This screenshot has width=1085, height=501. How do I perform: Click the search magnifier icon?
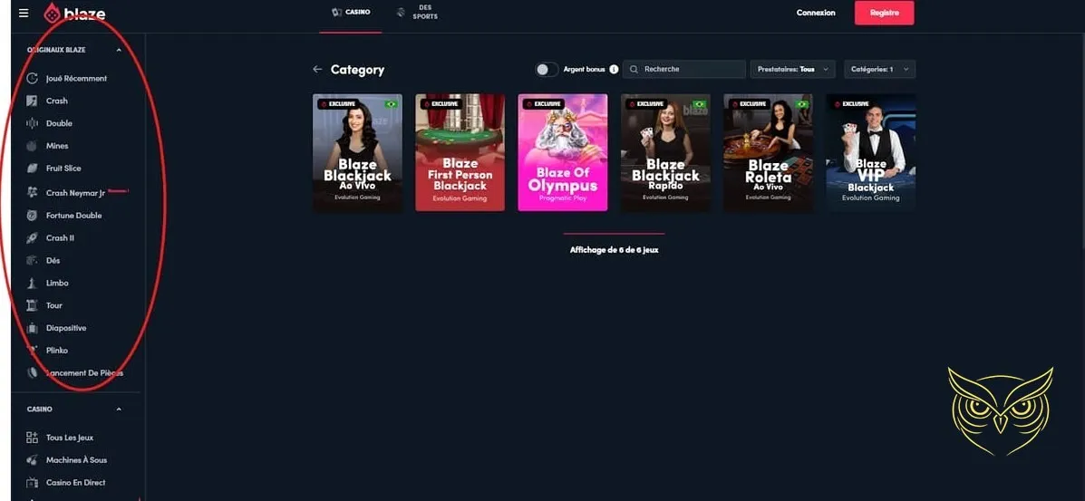click(634, 69)
